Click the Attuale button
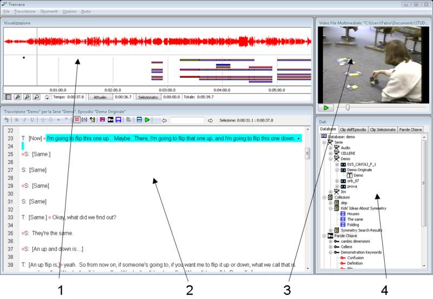The image size is (433, 299). (x=100, y=97)
